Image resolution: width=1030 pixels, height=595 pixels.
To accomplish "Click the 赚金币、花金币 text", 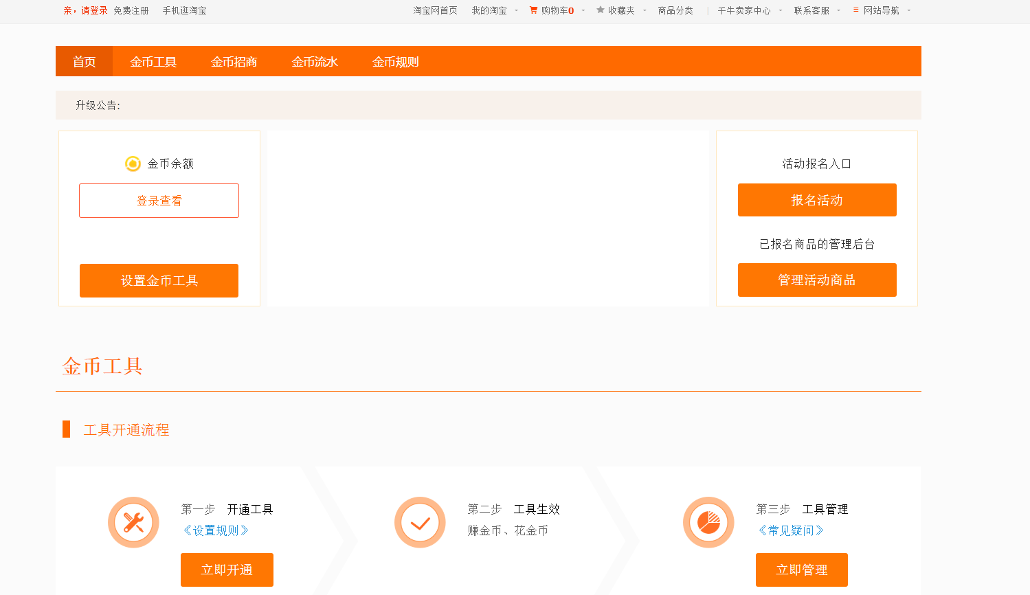I will 508,530.
